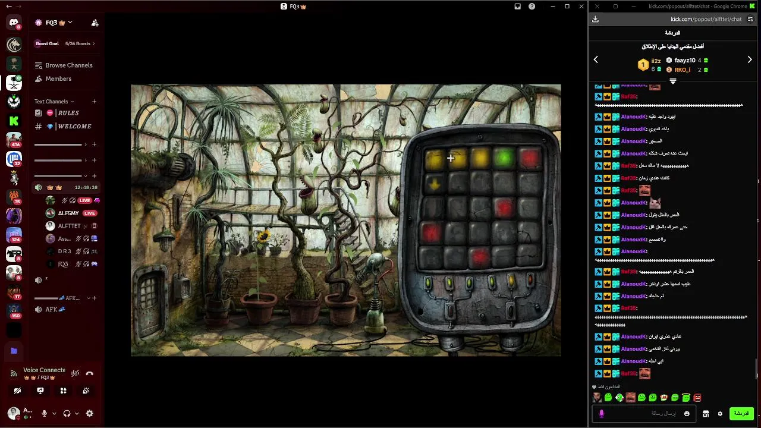The height and width of the screenshot is (428, 761).
Task: Open soundboard icon in voice panel
Action: 86,391
